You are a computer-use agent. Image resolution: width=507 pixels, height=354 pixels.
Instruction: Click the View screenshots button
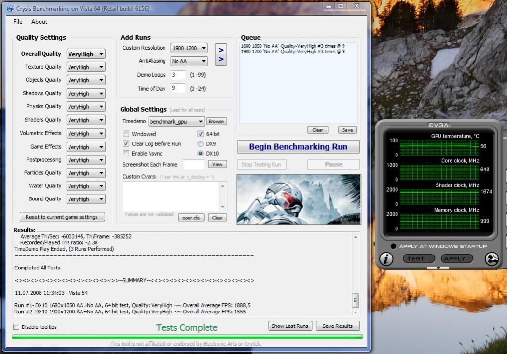click(x=217, y=164)
